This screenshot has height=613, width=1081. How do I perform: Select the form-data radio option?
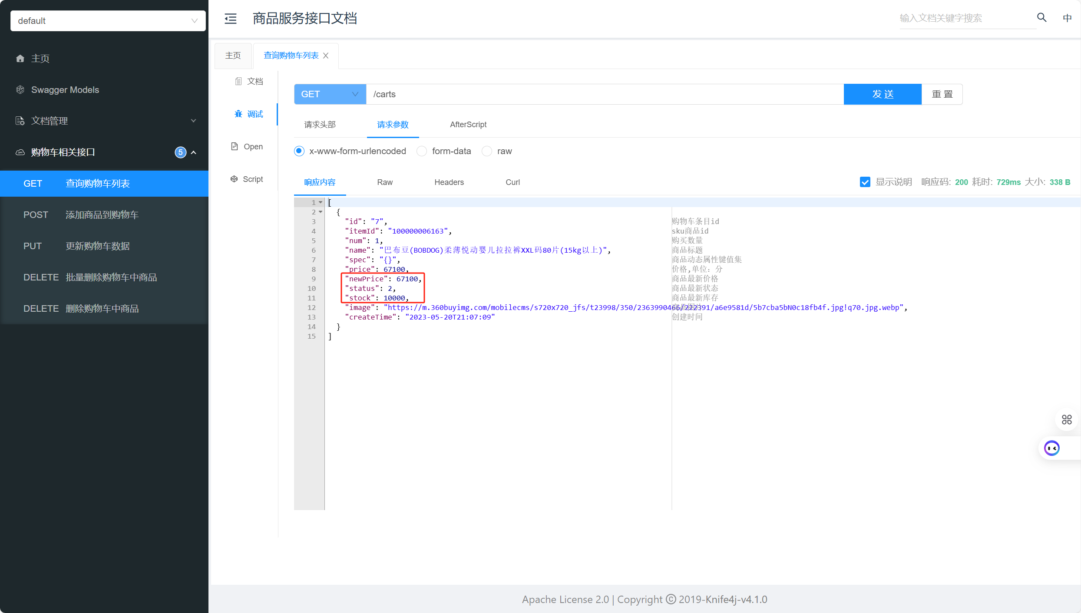click(x=422, y=151)
